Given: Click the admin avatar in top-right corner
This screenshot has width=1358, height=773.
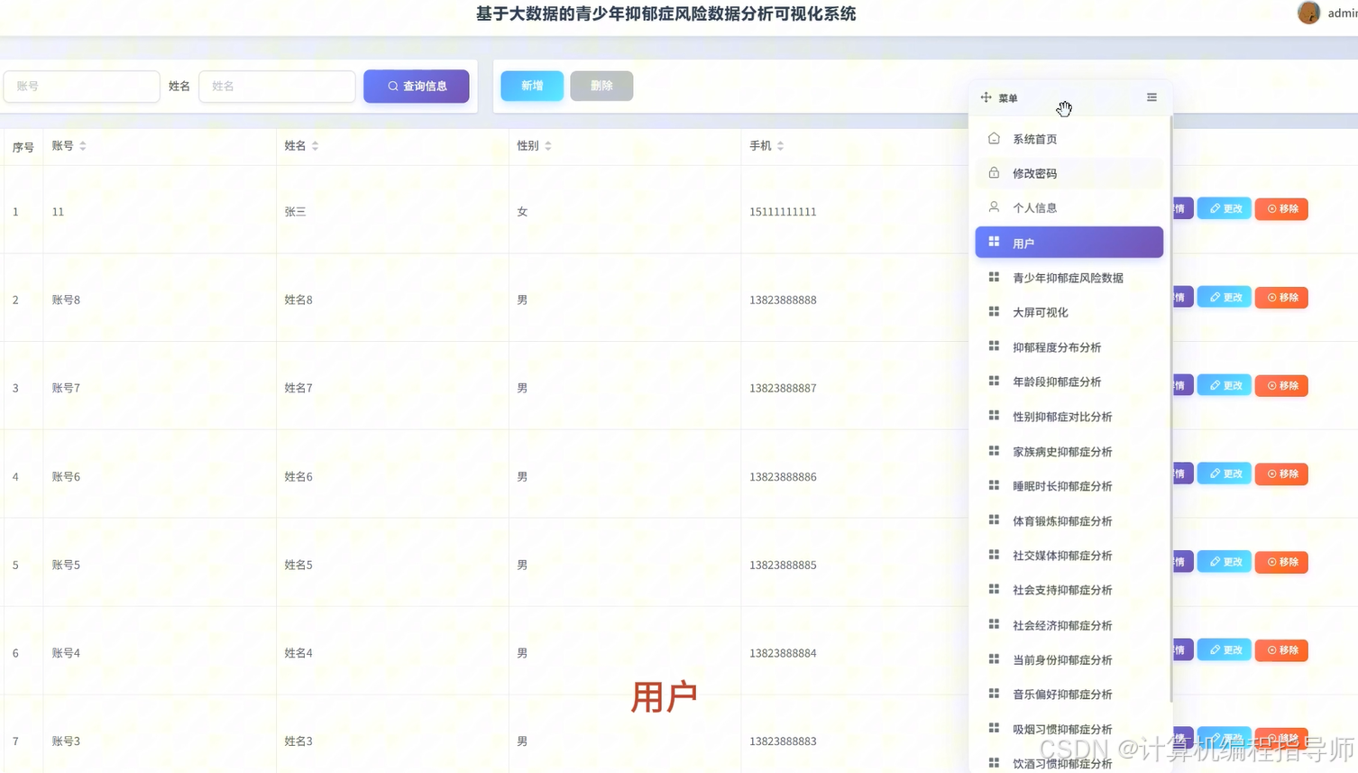Looking at the screenshot, I should 1308,13.
